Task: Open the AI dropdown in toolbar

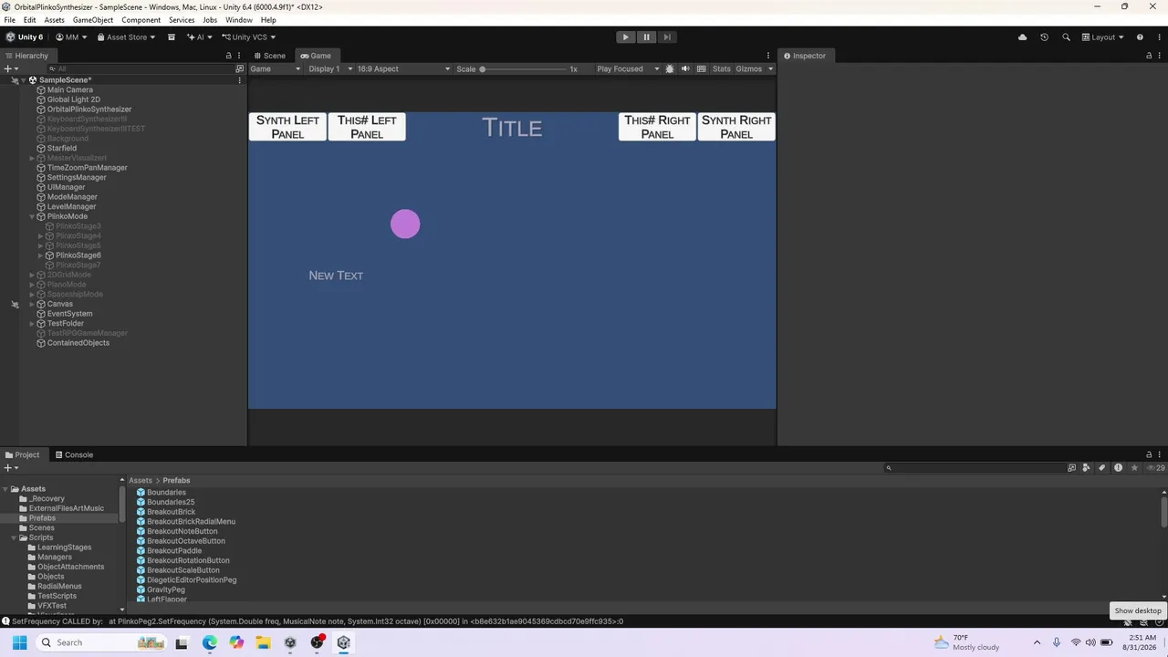Action: point(199,37)
